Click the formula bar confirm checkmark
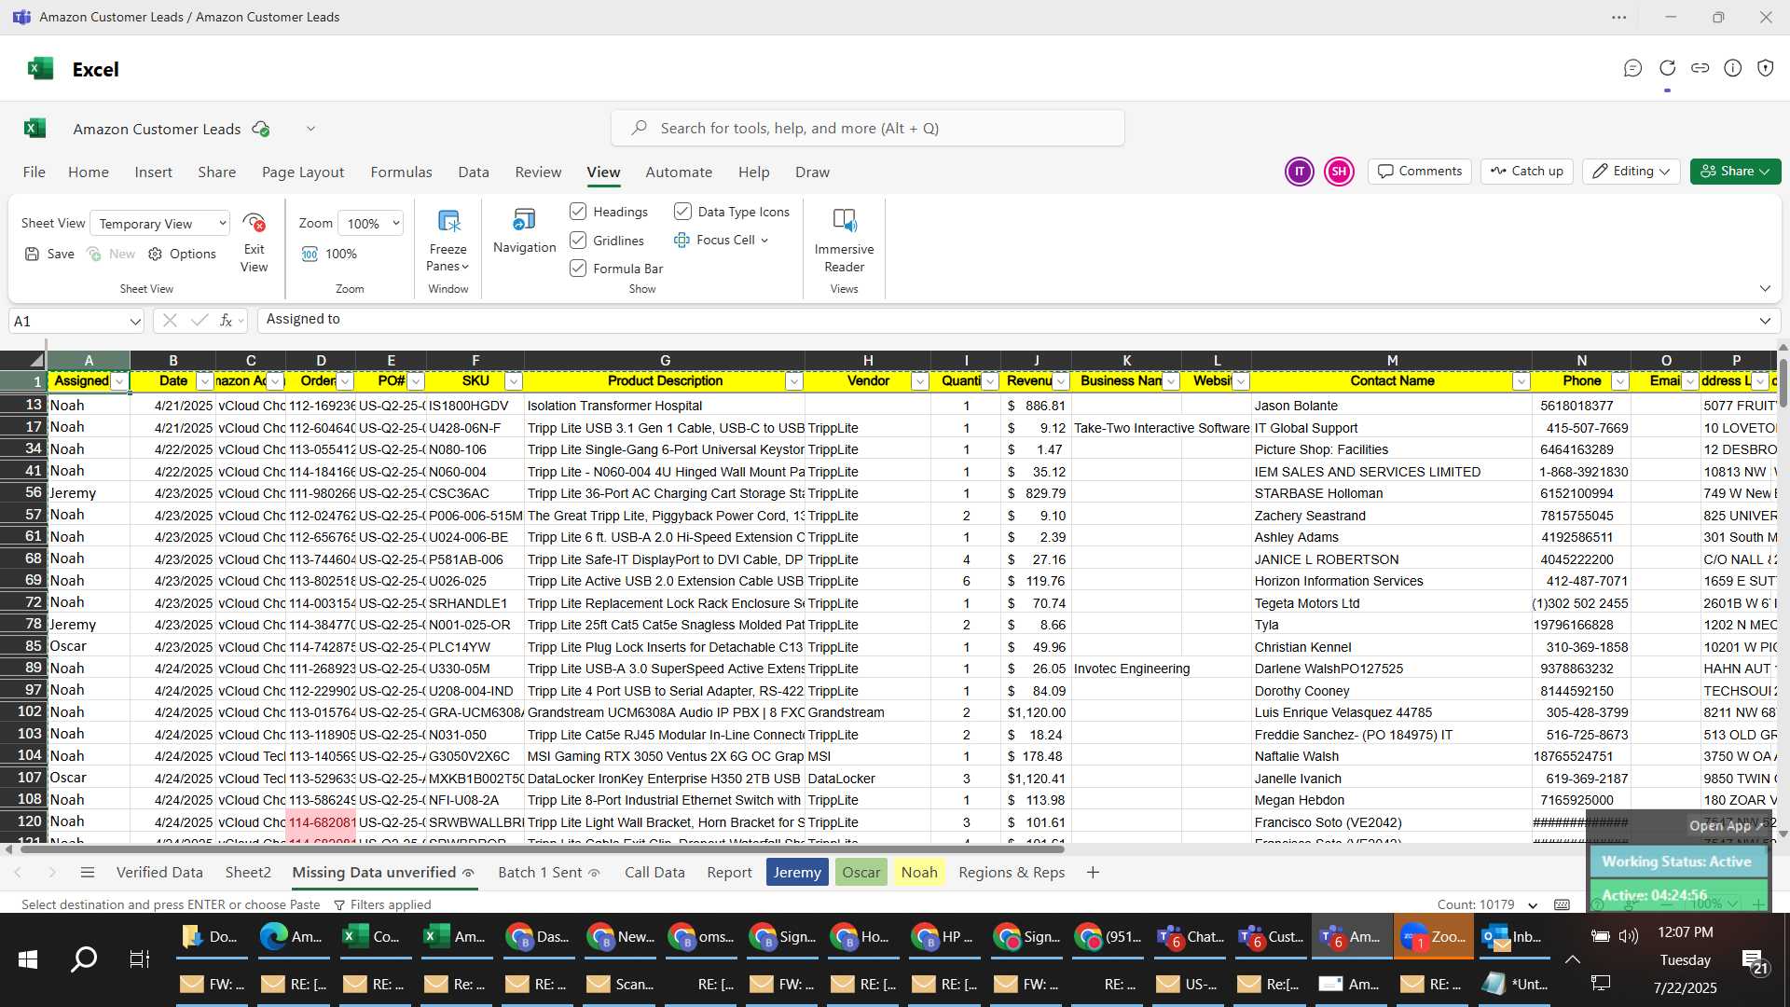The image size is (1790, 1007). coord(199,320)
